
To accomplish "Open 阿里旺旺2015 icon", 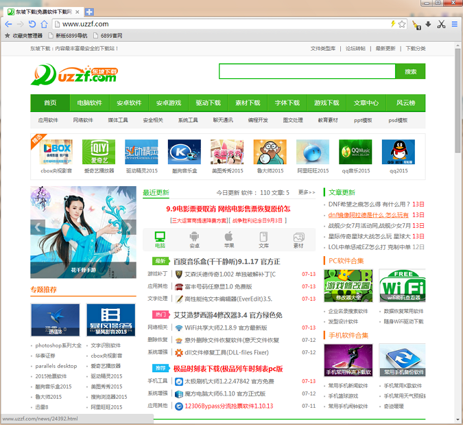I will tap(313, 152).
